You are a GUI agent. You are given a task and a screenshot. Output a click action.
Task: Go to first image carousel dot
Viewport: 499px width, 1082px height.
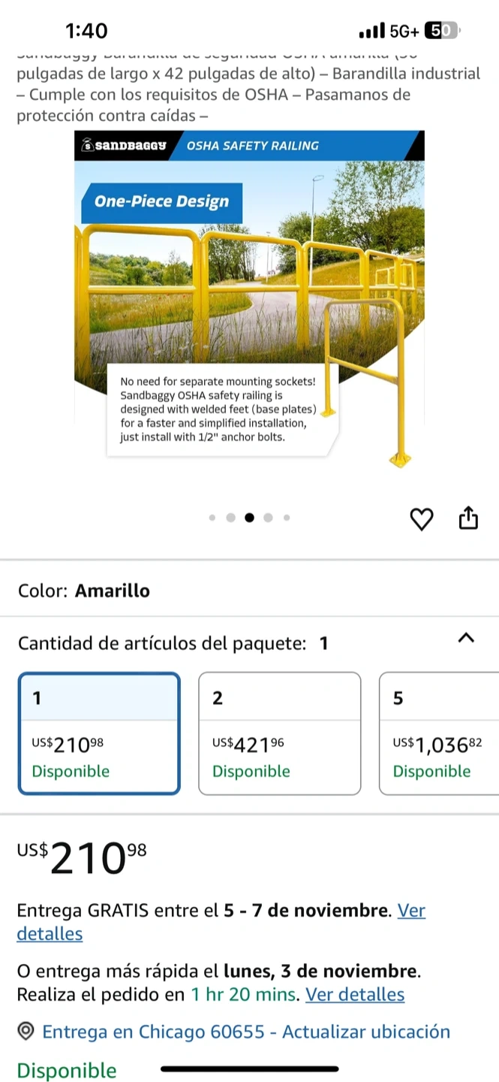(212, 517)
